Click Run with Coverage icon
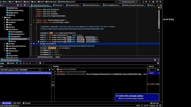This screenshot has height=107, width=191. click(x=146, y=2)
